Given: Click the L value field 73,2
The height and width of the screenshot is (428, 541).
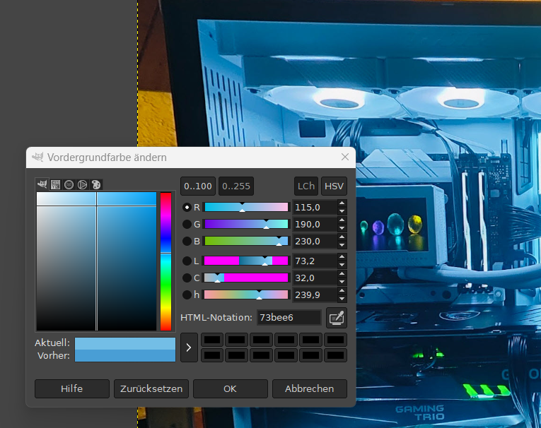Looking at the screenshot, I should pyautogui.click(x=315, y=261).
